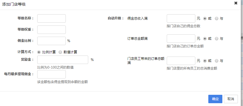Image resolution: width=243 pixels, height=106 pixels.
Task: Click the 添加门店等级 dialog title
Action: (x=14, y=4)
